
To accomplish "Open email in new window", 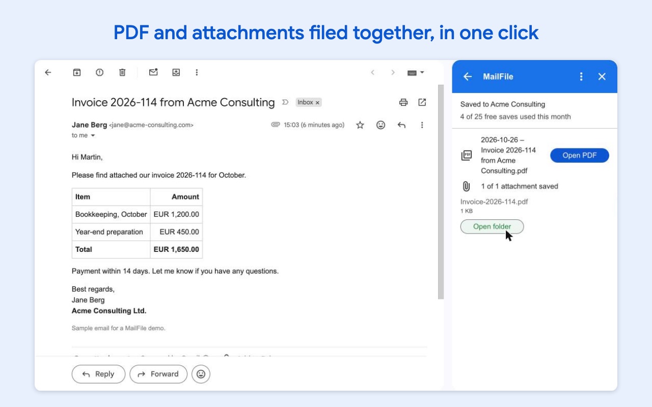I will (x=422, y=102).
